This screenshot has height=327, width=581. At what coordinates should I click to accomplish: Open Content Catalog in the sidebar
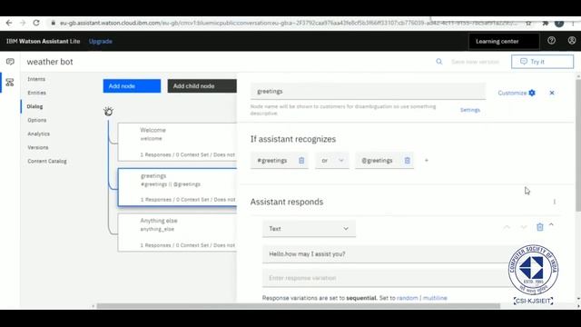pyautogui.click(x=47, y=162)
